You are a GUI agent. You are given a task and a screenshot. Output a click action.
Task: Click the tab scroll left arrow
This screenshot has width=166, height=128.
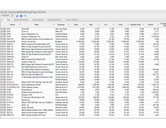[x=1, y=20]
